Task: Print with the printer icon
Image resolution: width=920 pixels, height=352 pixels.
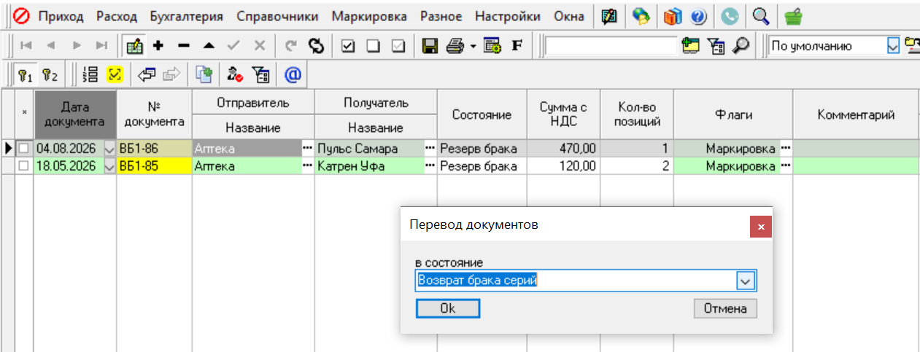Action: (x=455, y=45)
